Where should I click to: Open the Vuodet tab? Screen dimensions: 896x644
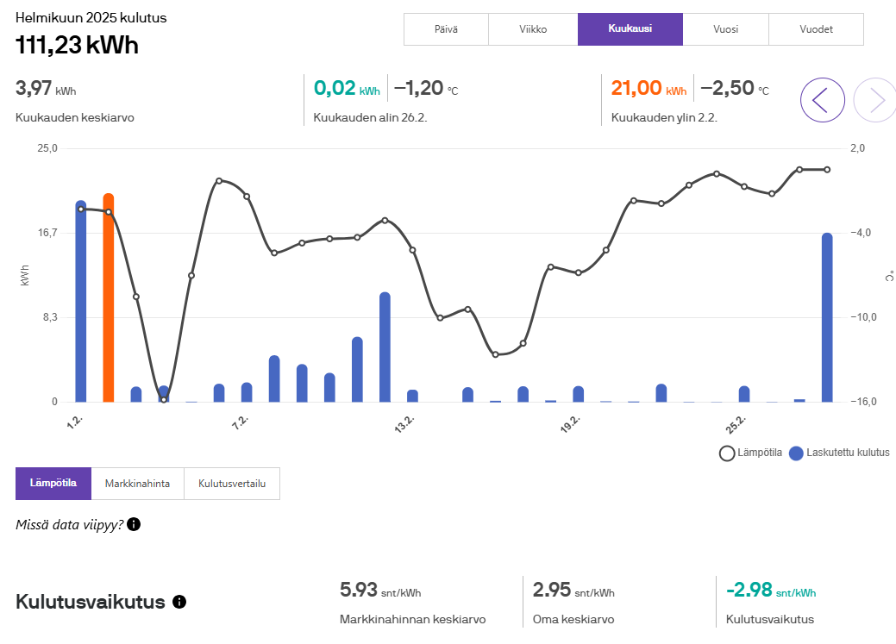[816, 29]
